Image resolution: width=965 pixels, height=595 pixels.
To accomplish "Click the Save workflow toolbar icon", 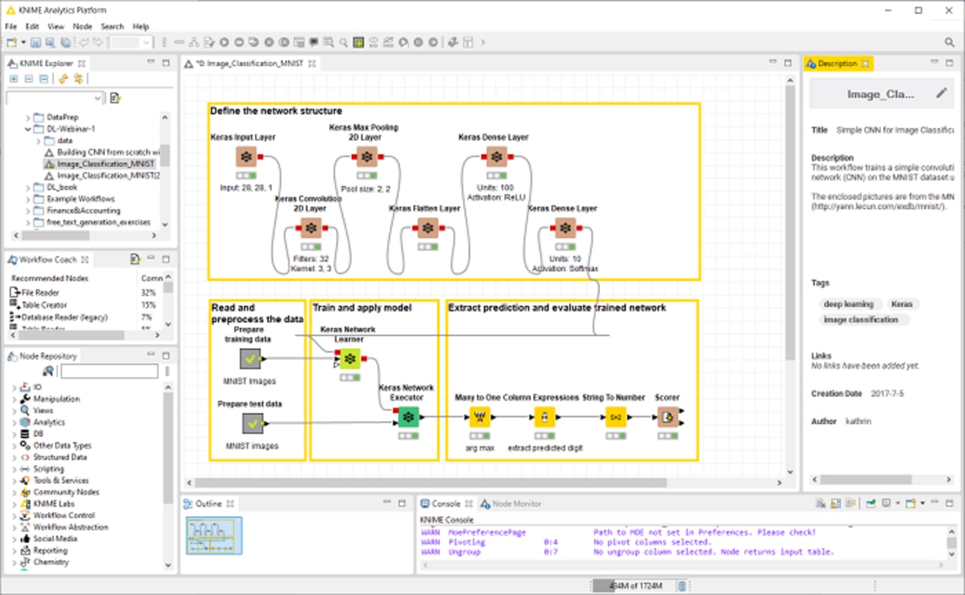I will [36, 42].
